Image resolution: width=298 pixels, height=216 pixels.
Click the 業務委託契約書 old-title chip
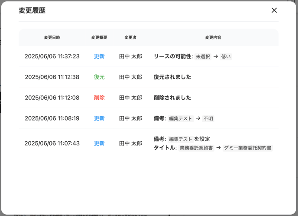[x=196, y=148]
